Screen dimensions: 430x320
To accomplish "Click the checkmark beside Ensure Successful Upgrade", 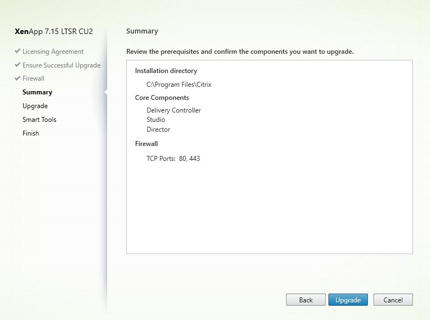I will (x=18, y=65).
